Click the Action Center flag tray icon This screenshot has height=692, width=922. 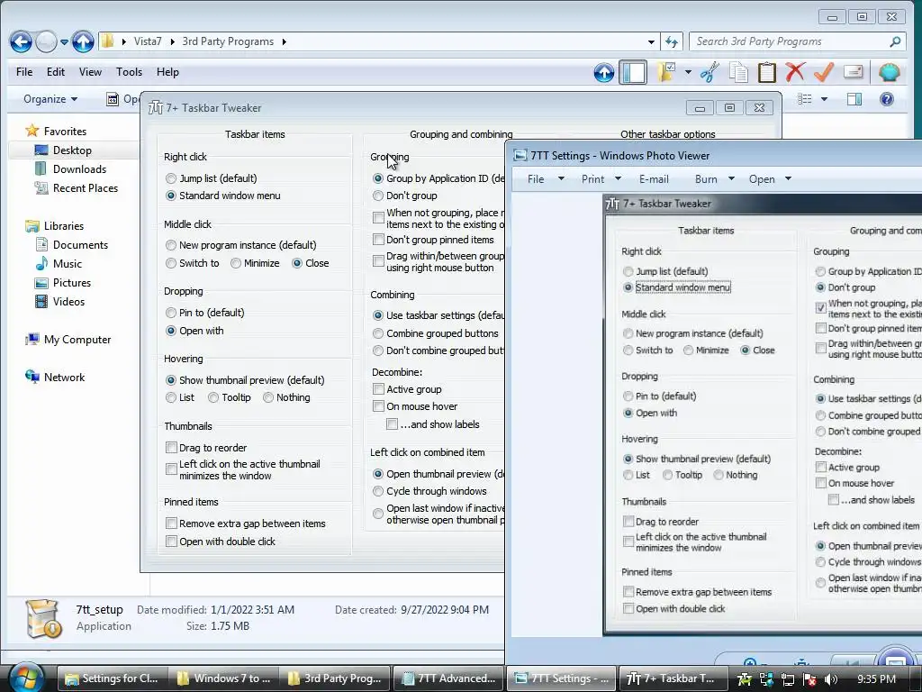click(x=809, y=679)
